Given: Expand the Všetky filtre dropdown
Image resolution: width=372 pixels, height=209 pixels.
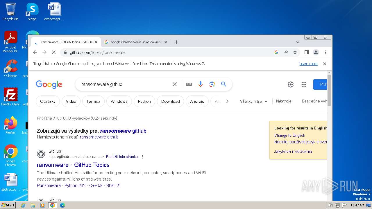Looking at the screenshot, I should point(253,101).
